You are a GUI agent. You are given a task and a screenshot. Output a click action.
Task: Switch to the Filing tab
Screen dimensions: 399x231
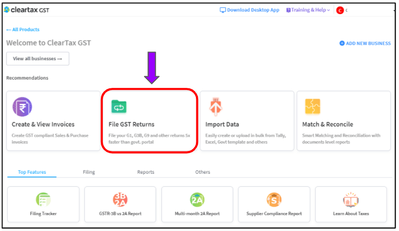tap(89, 172)
